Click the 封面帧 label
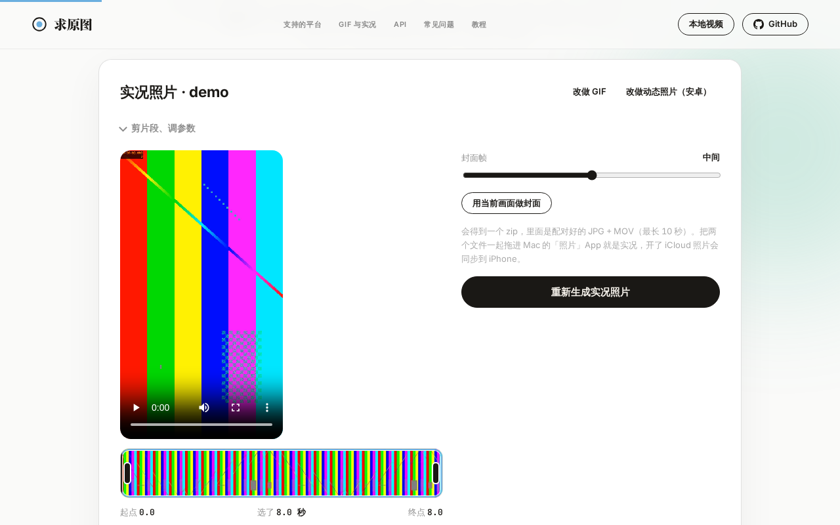The width and height of the screenshot is (840, 525). click(474, 158)
